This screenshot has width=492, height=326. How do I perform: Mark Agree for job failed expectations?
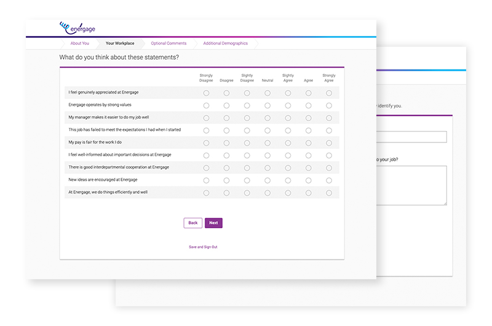pyautogui.click(x=309, y=130)
